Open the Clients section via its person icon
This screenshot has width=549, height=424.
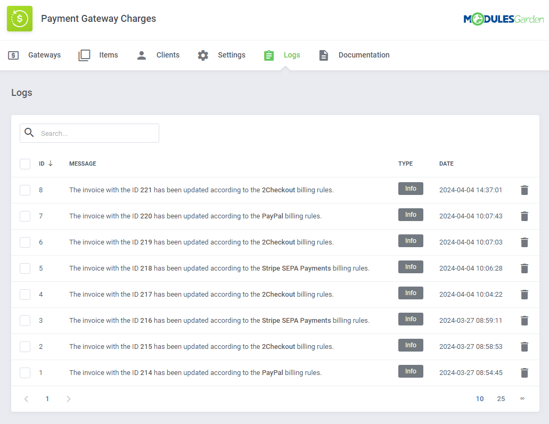coord(141,55)
